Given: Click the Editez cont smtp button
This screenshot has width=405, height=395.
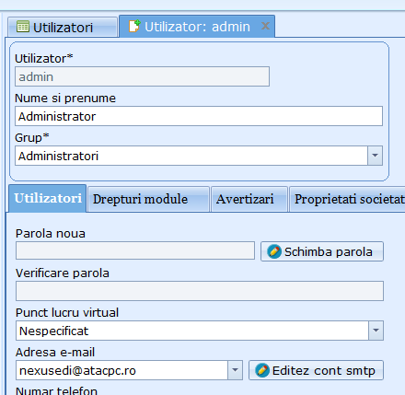Looking at the screenshot, I should 316,370.
